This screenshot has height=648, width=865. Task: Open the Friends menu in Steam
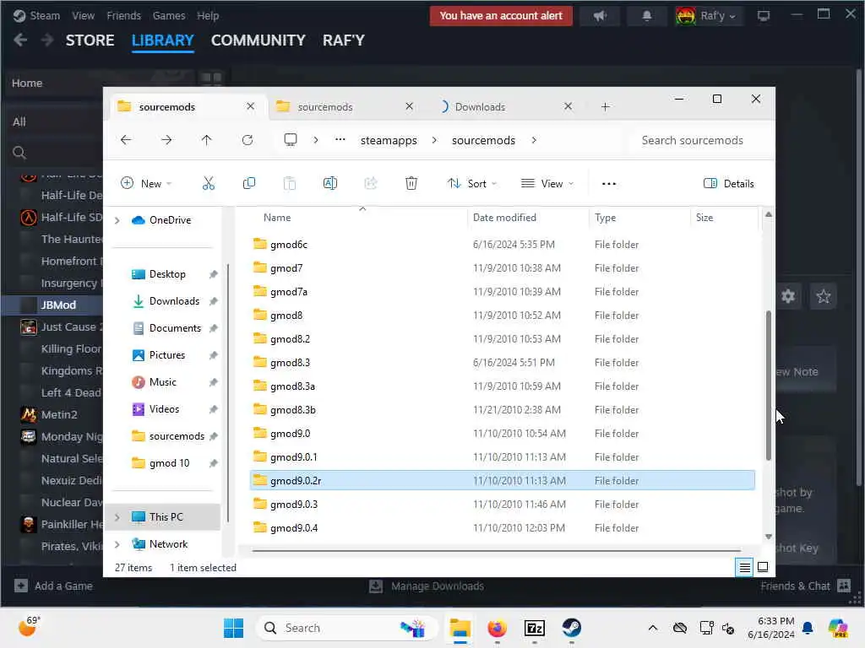[123, 16]
